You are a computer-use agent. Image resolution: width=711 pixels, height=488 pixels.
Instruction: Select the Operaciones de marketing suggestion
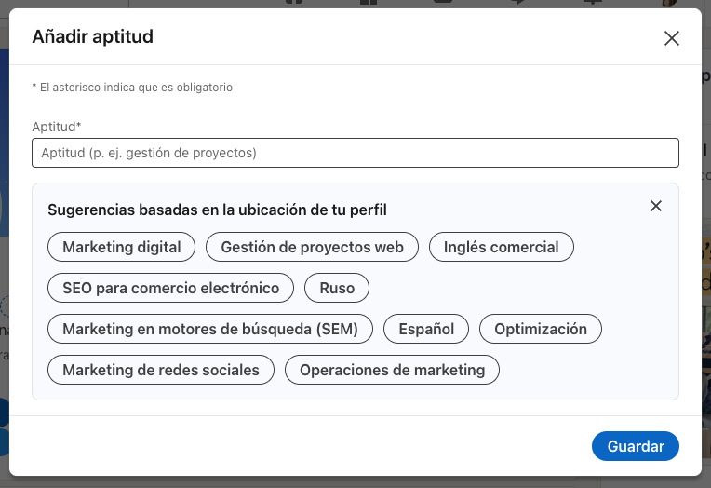[392, 370]
